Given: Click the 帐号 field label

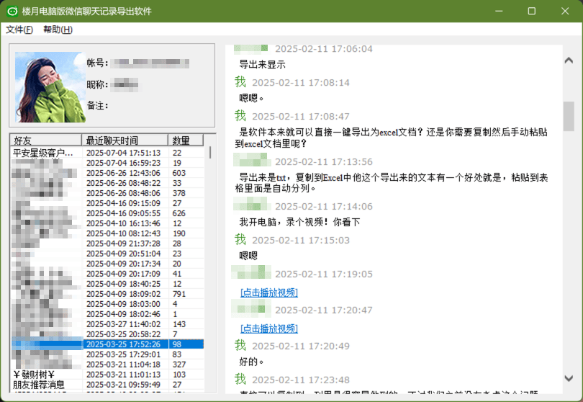Looking at the screenshot, I should (x=97, y=63).
